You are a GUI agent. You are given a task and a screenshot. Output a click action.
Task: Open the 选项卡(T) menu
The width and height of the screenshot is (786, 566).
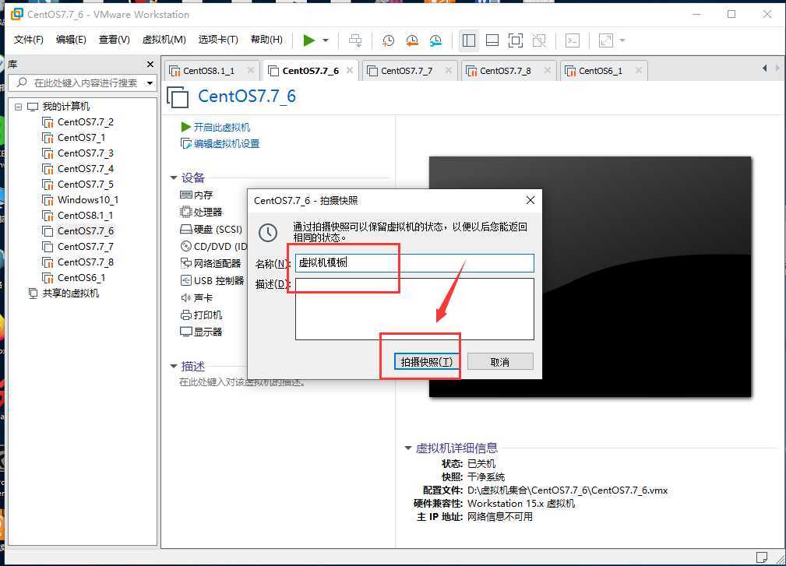point(218,40)
